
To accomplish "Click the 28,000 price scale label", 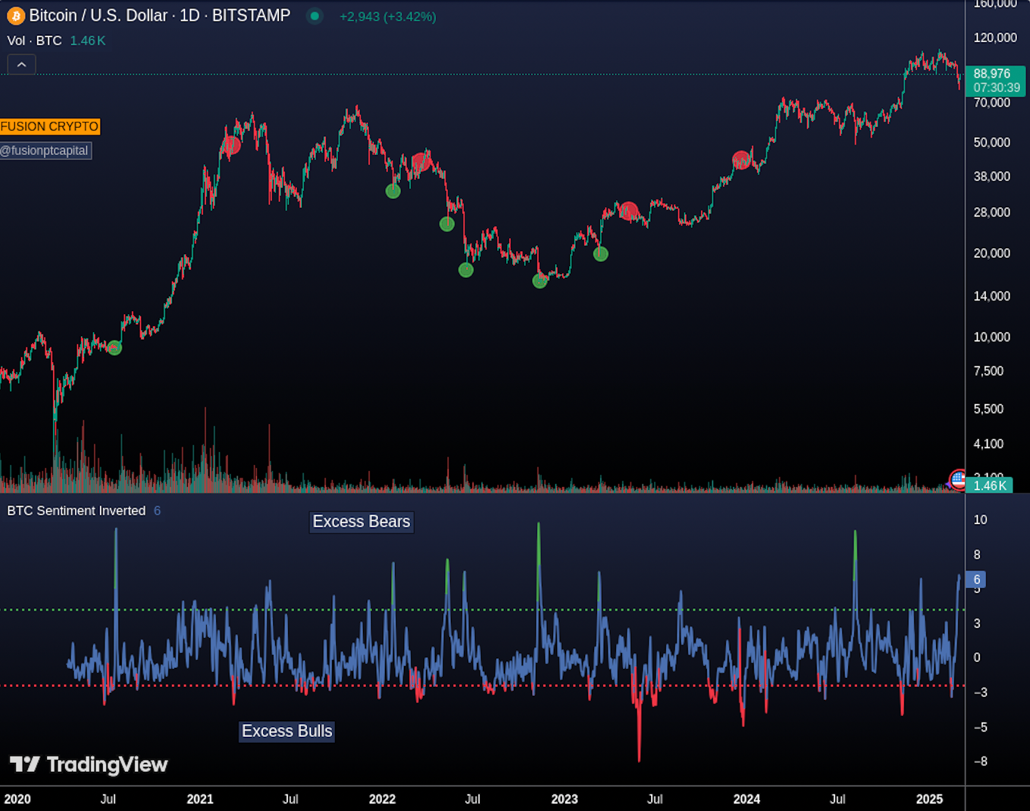I will [991, 213].
